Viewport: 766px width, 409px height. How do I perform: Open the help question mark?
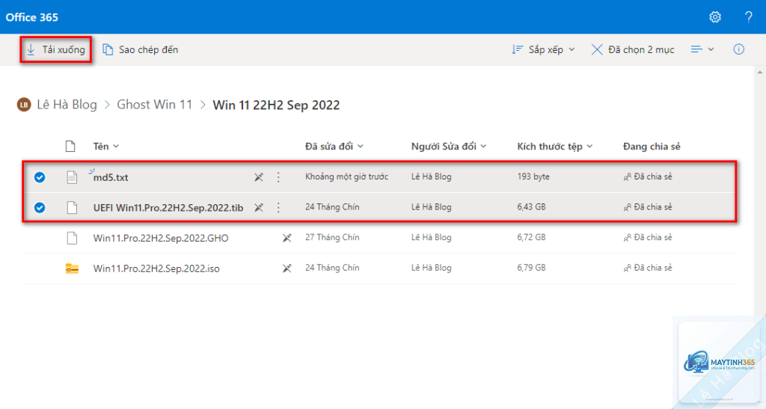[x=748, y=17]
